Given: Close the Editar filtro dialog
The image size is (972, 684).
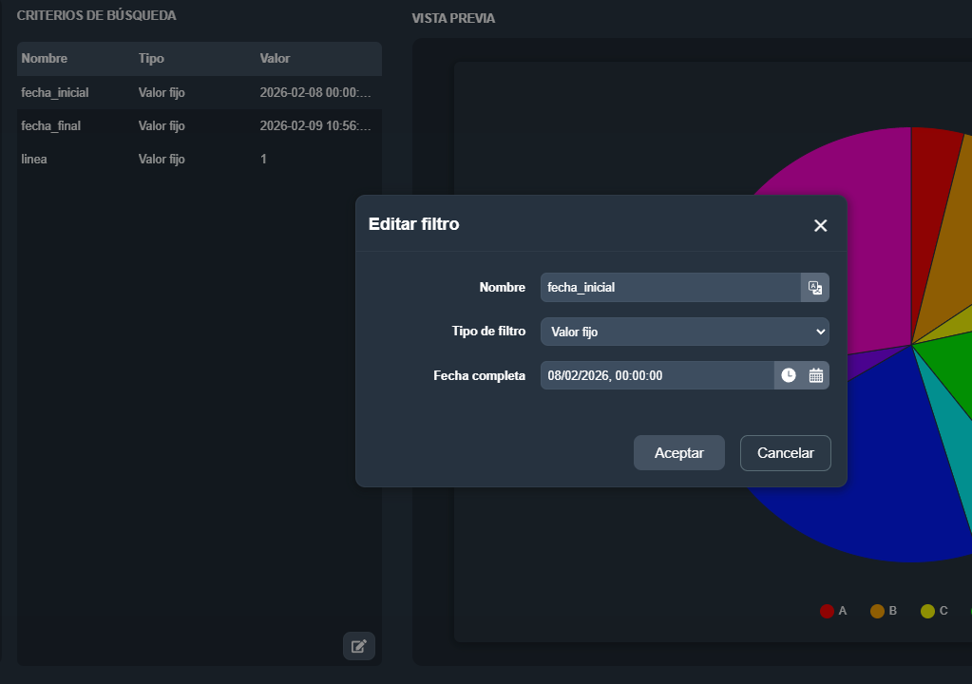Looking at the screenshot, I should (x=821, y=225).
